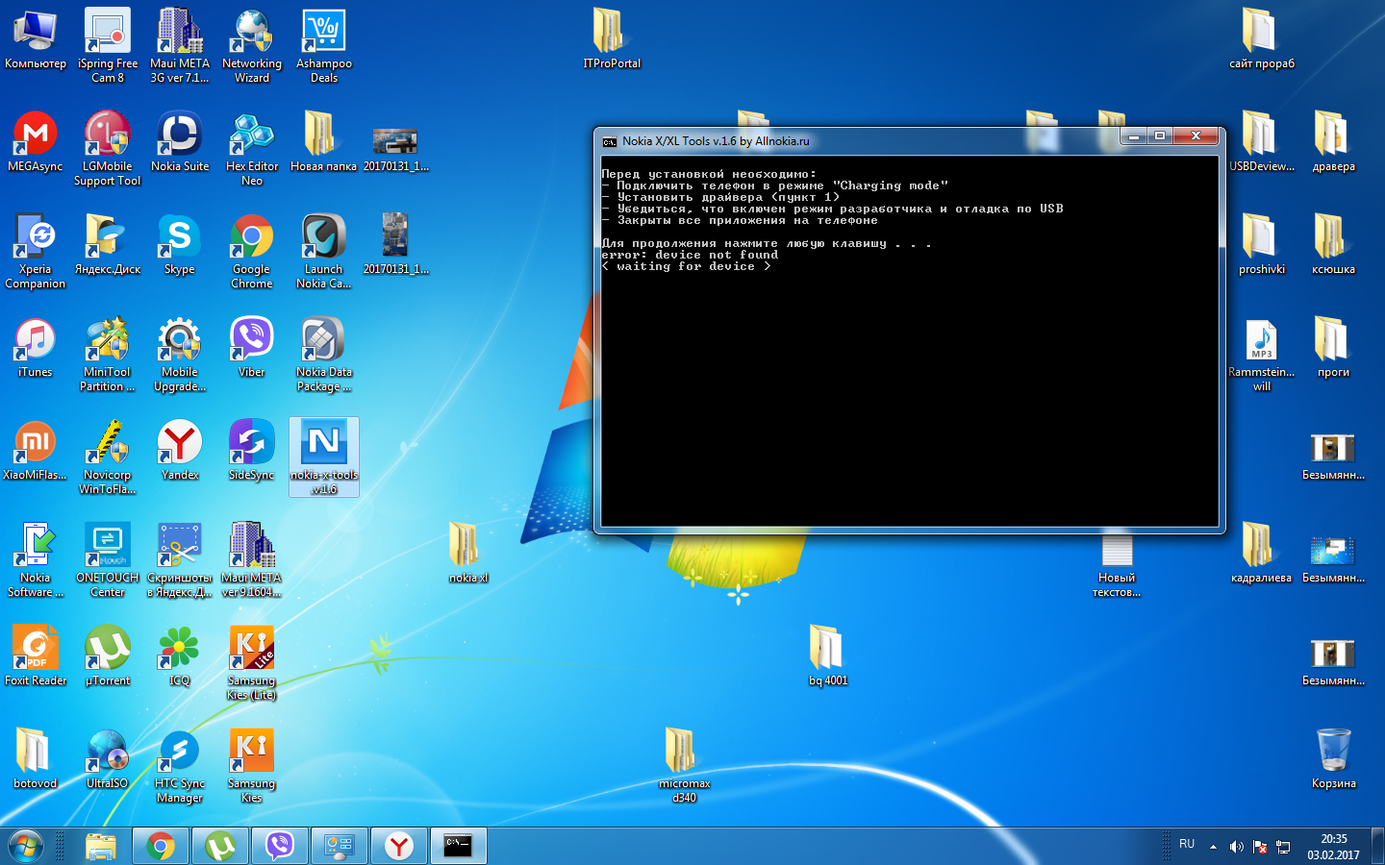This screenshot has height=865, width=1385.
Task: Select the Hex Editor Neo shortcut
Action: pyautogui.click(x=251, y=136)
